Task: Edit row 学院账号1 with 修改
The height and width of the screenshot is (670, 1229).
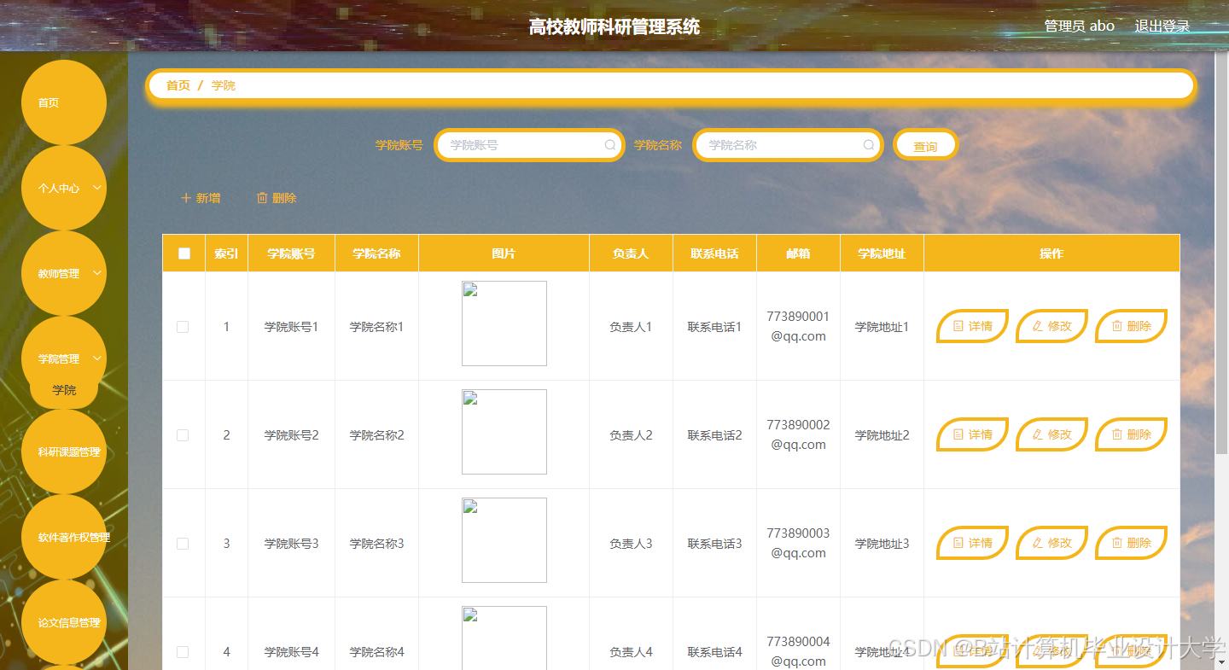Action: pos(1051,326)
